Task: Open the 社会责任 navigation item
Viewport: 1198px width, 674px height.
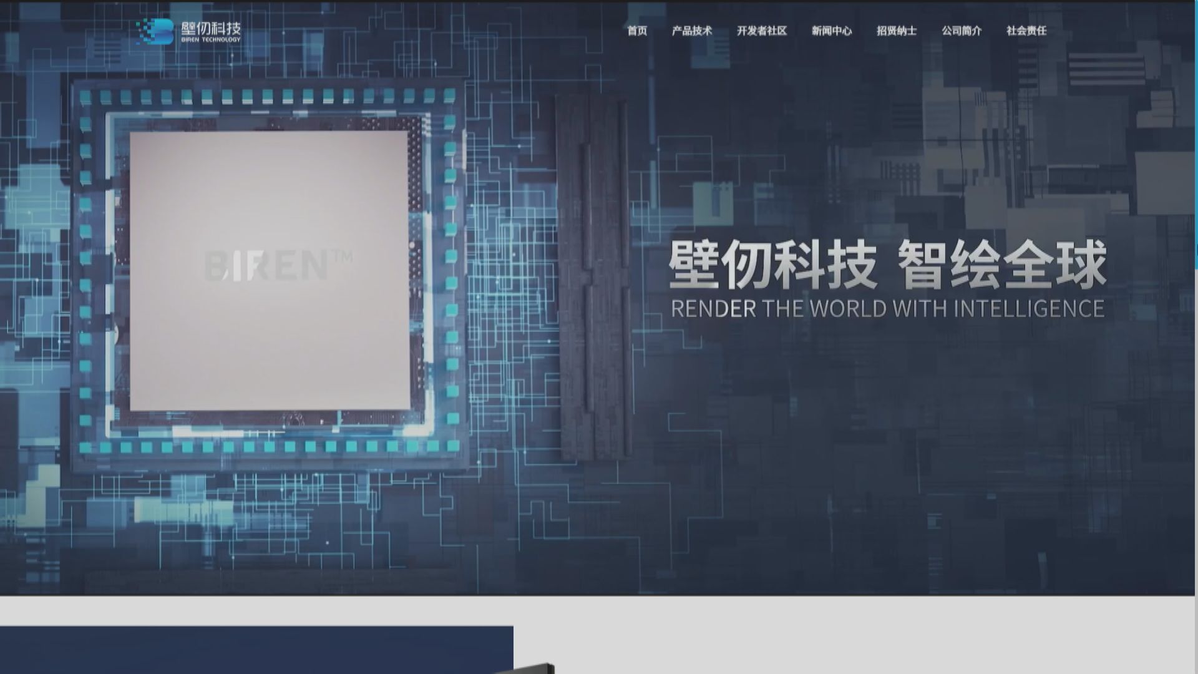Action: (x=1026, y=31)
